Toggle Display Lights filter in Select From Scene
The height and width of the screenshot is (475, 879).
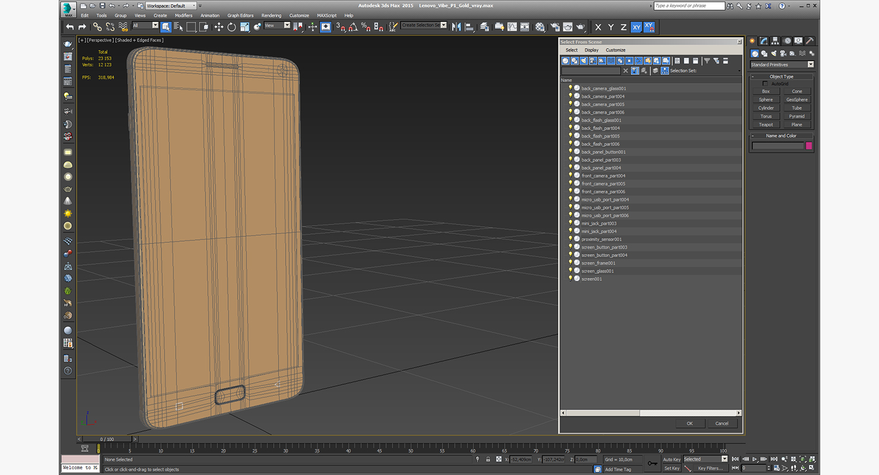(x=584, y=61)
